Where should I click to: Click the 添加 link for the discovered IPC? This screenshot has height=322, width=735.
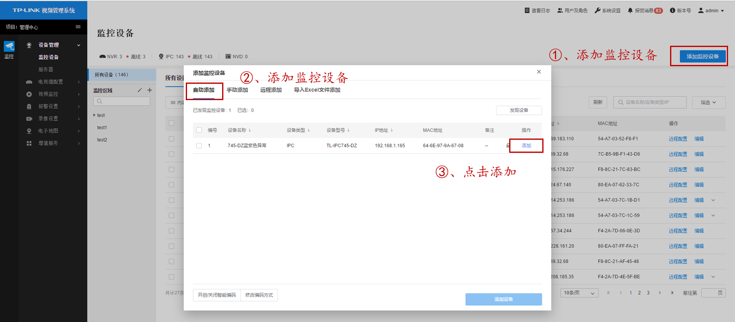[526, 146]
